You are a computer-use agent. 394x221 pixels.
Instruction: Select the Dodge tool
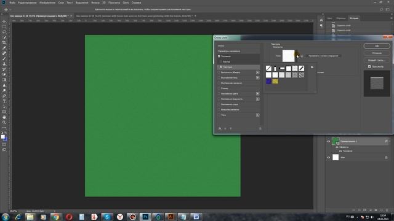[x=4, y=90]
